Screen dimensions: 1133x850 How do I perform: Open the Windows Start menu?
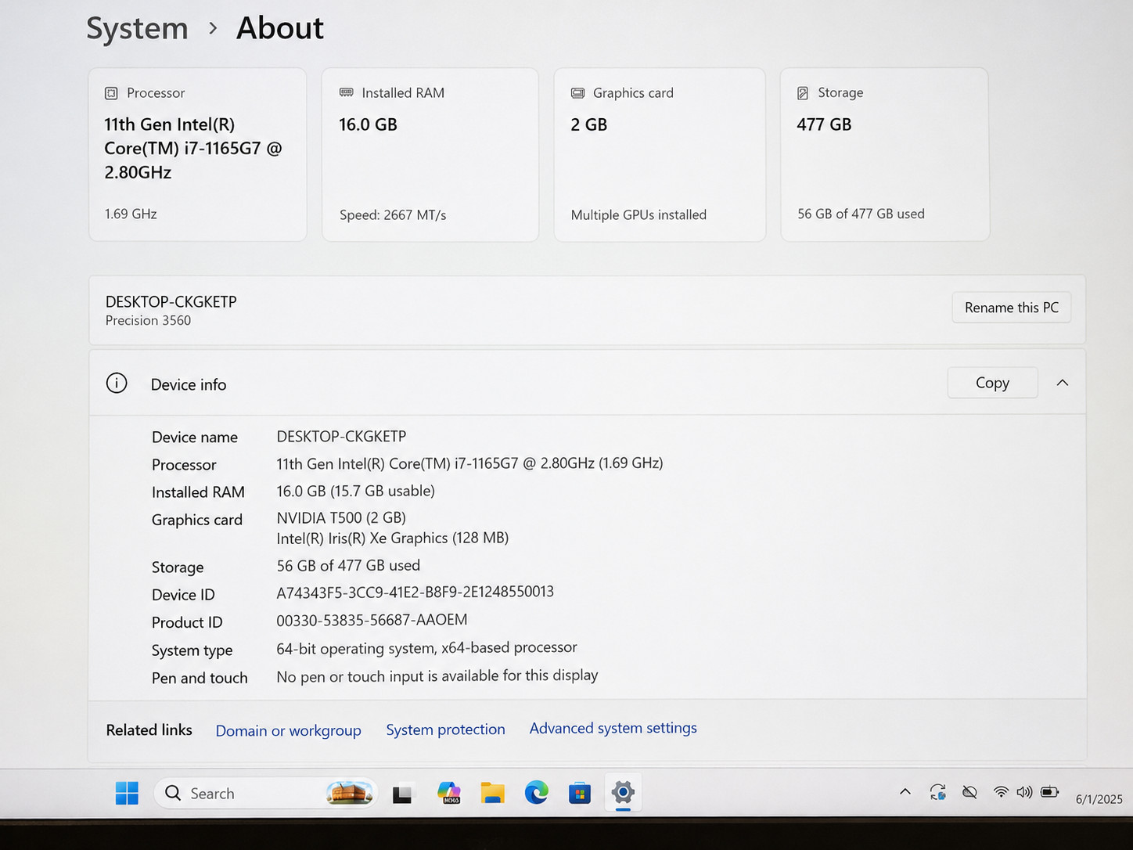[x=127, y=793]
